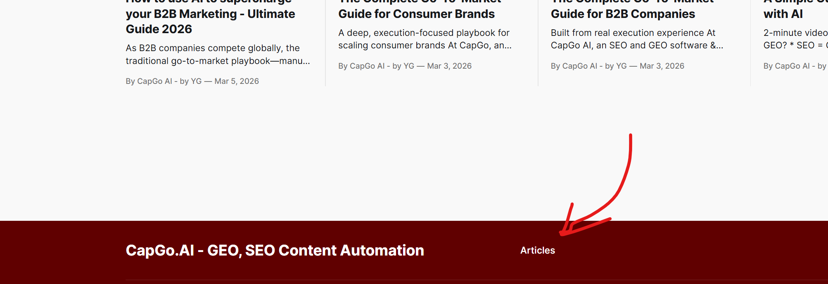The width and height of the screenshot is (828, 284).
Task: Click the author byline on the B2B Companies card
Action: [589, 66]
